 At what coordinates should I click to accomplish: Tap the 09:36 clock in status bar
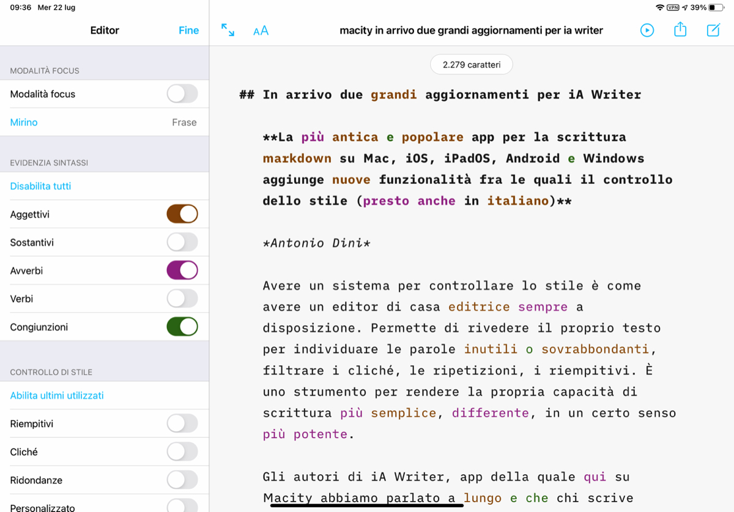(x=21, y=7)
